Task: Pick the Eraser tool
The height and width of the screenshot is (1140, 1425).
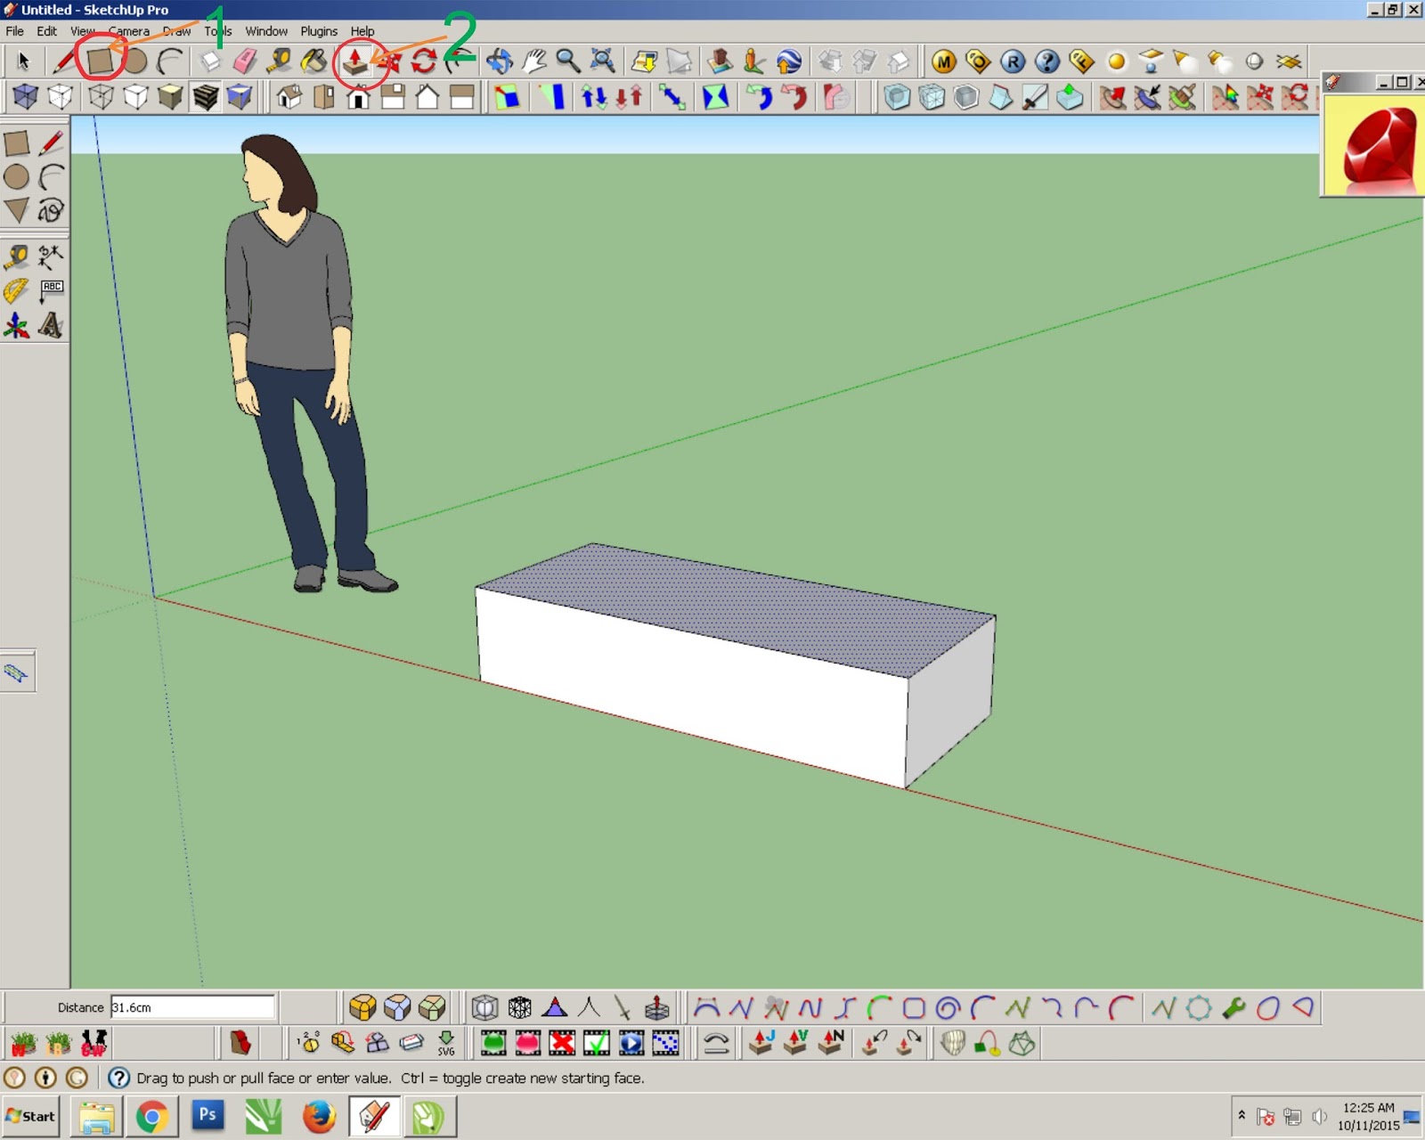Action: point(244,61)
